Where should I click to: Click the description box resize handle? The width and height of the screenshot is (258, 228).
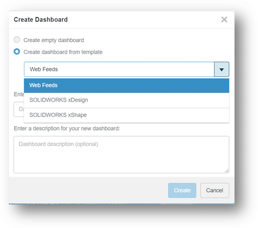[226, 170]
